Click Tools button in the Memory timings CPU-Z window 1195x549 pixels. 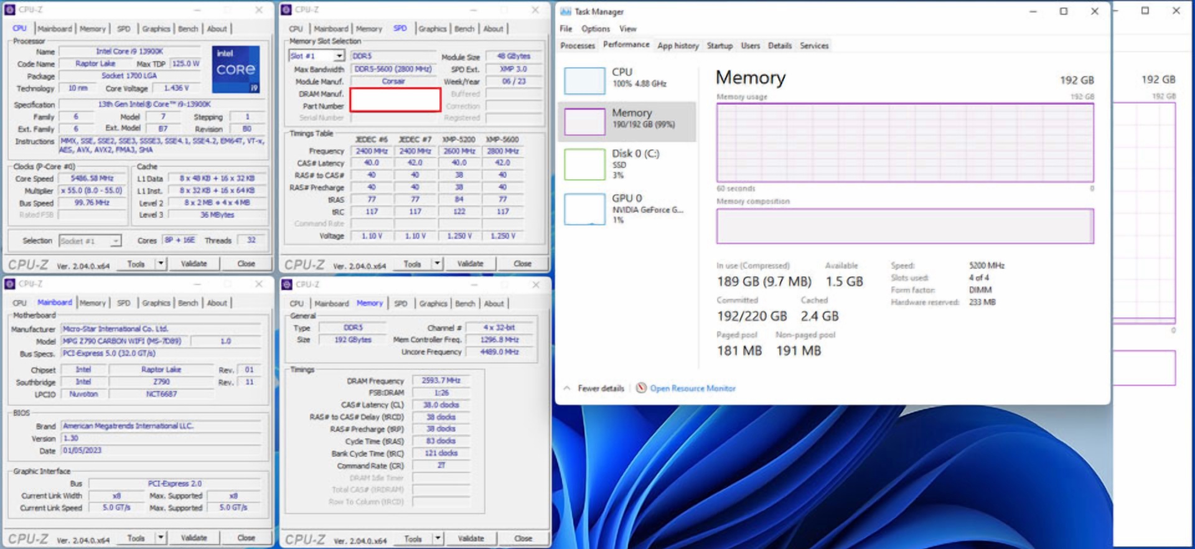(x=413, y=538)
